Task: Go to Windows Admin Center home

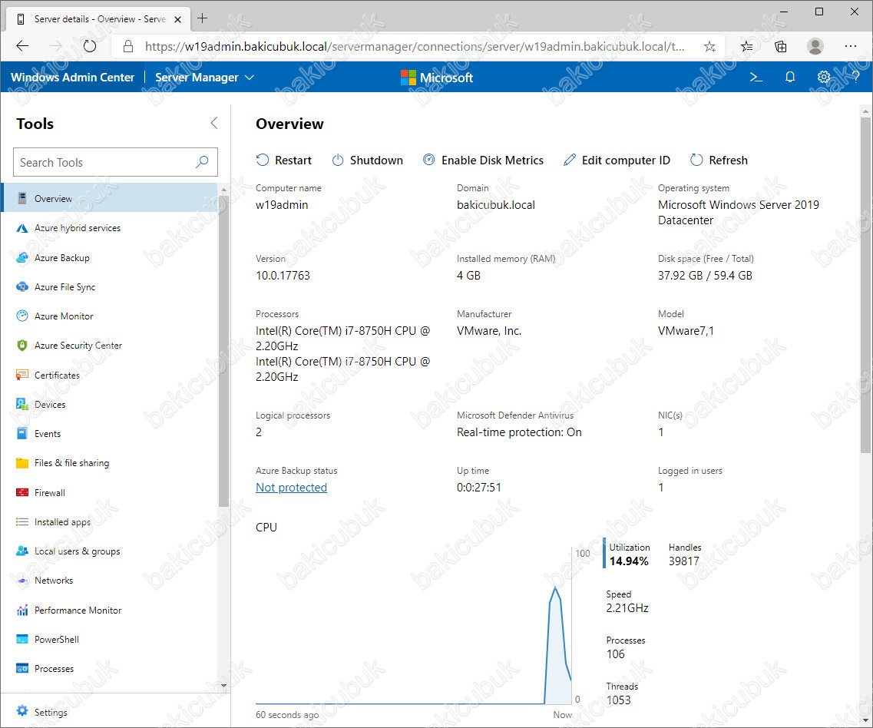Action: click(x=72, y=78)
